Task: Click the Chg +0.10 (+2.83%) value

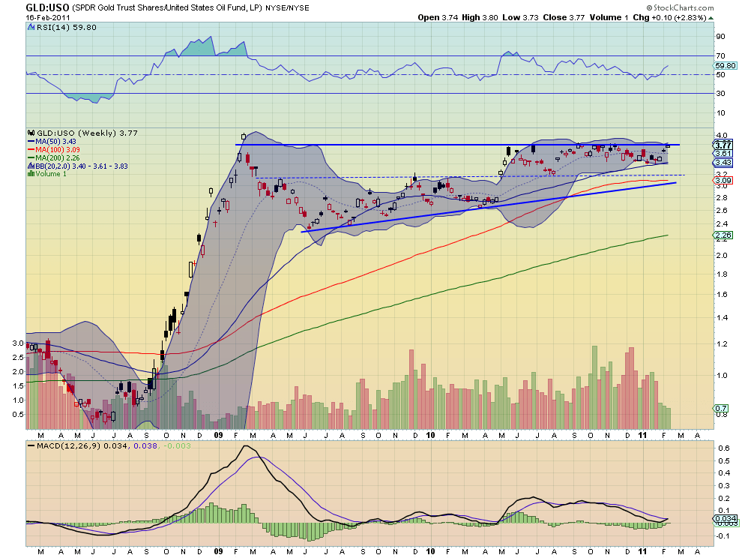Action: point(669,17)
